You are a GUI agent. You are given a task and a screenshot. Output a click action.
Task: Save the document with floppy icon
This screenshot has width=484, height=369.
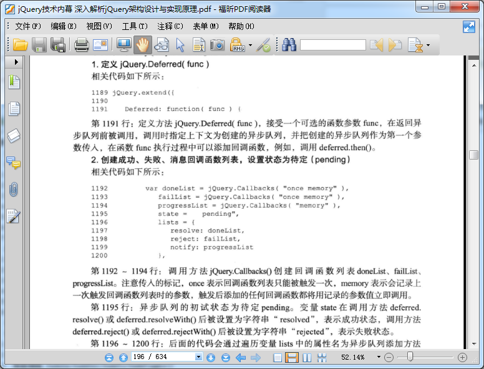39,45
